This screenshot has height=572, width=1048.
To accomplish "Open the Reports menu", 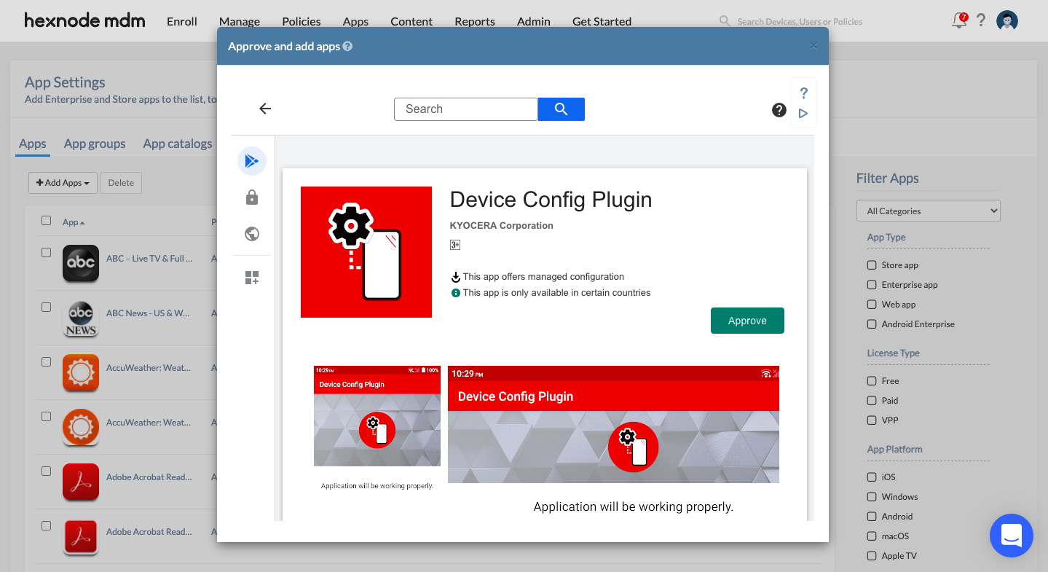I will pos(475,21).
